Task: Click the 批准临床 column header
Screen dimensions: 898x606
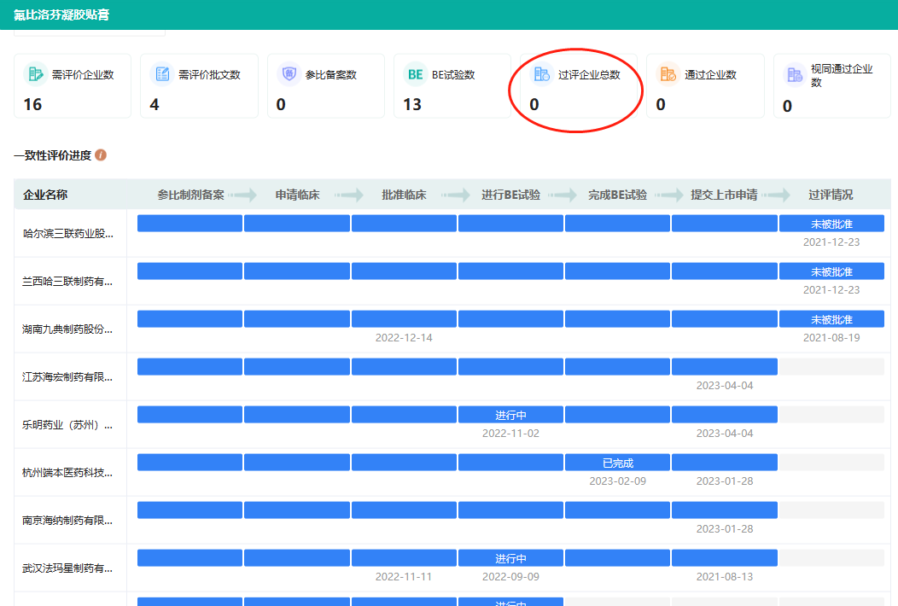Action: [404, 195]
